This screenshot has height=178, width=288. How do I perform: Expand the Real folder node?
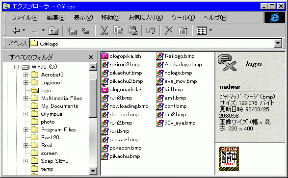click(x=26, y=146)
